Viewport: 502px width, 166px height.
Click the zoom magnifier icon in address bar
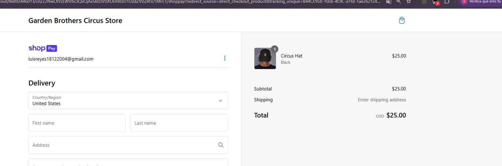pyautogui.click(x=399, y=2)
